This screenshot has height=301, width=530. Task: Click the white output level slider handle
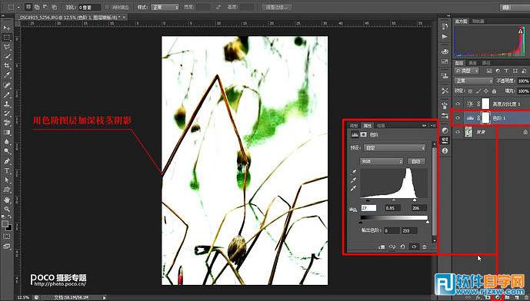[x=428, y=222]
